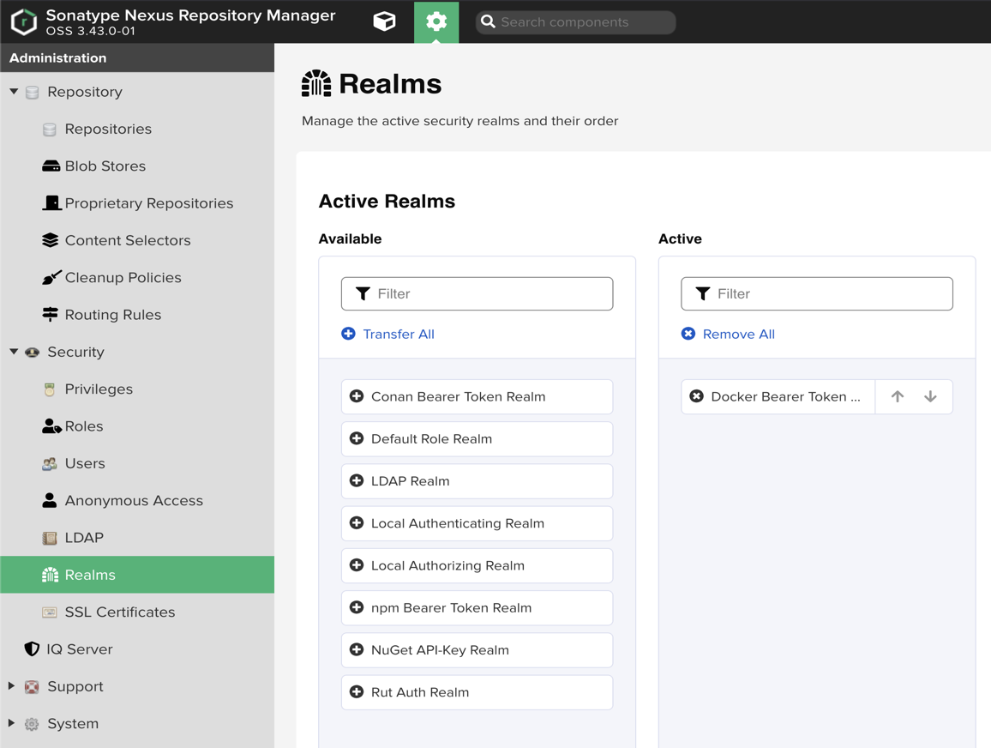Click the Remove All link
The image size is (991, 748).
[738, 334]
